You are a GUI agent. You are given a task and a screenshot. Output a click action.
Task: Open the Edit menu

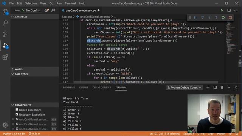(19, 3)
